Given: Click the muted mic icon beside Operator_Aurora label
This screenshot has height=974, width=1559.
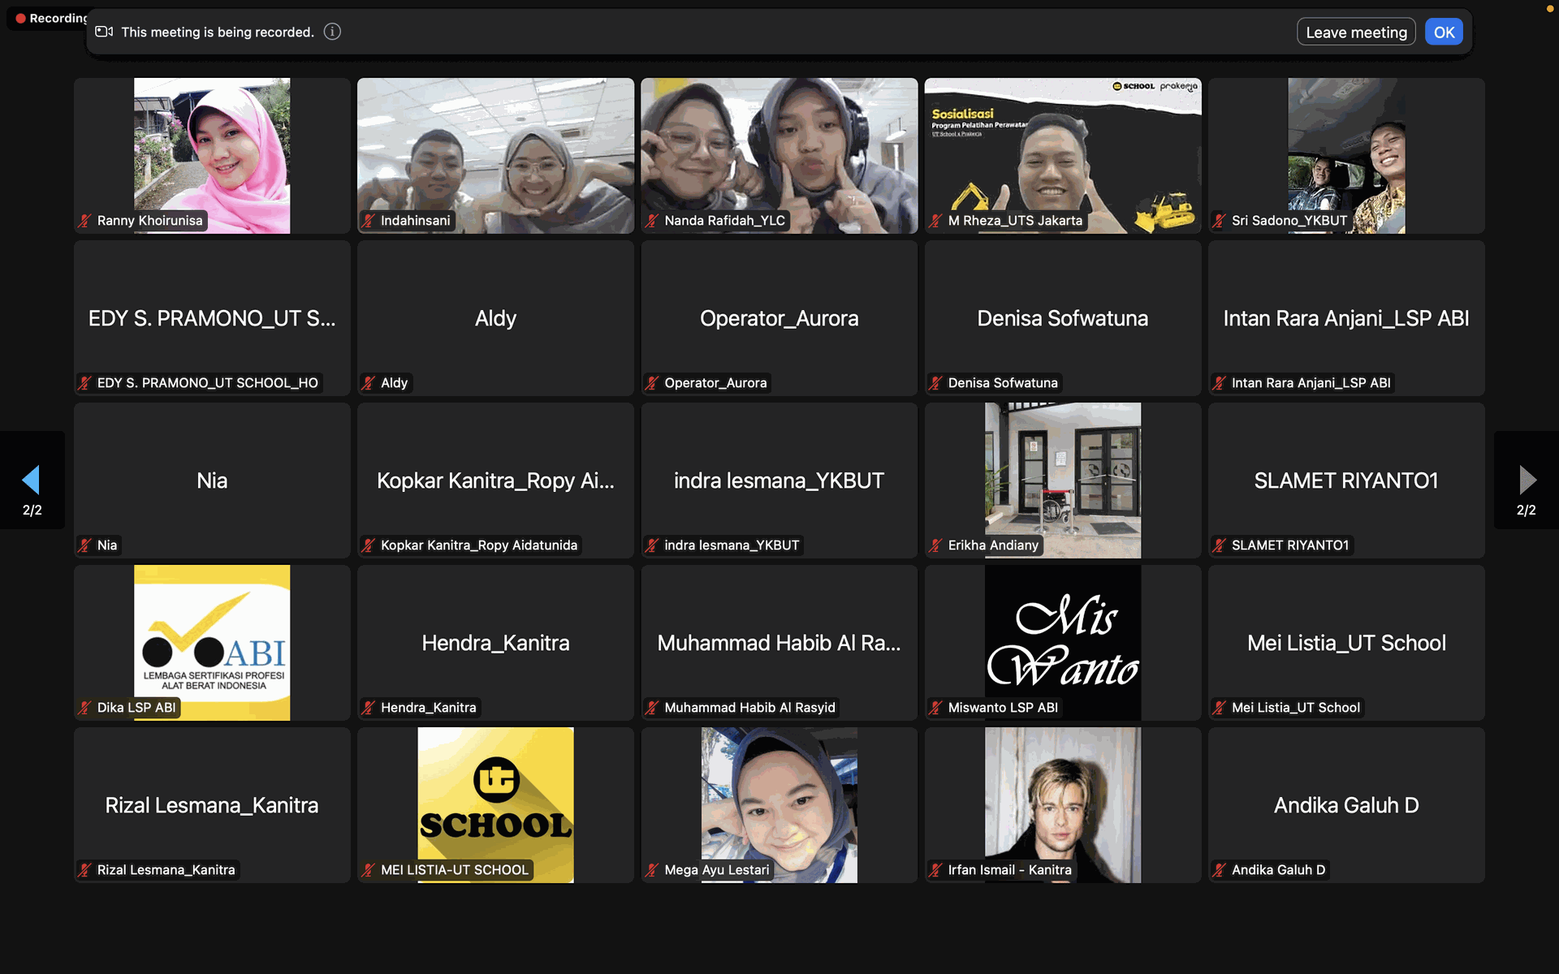Looking at the screenshot, I should click(652, 383).
